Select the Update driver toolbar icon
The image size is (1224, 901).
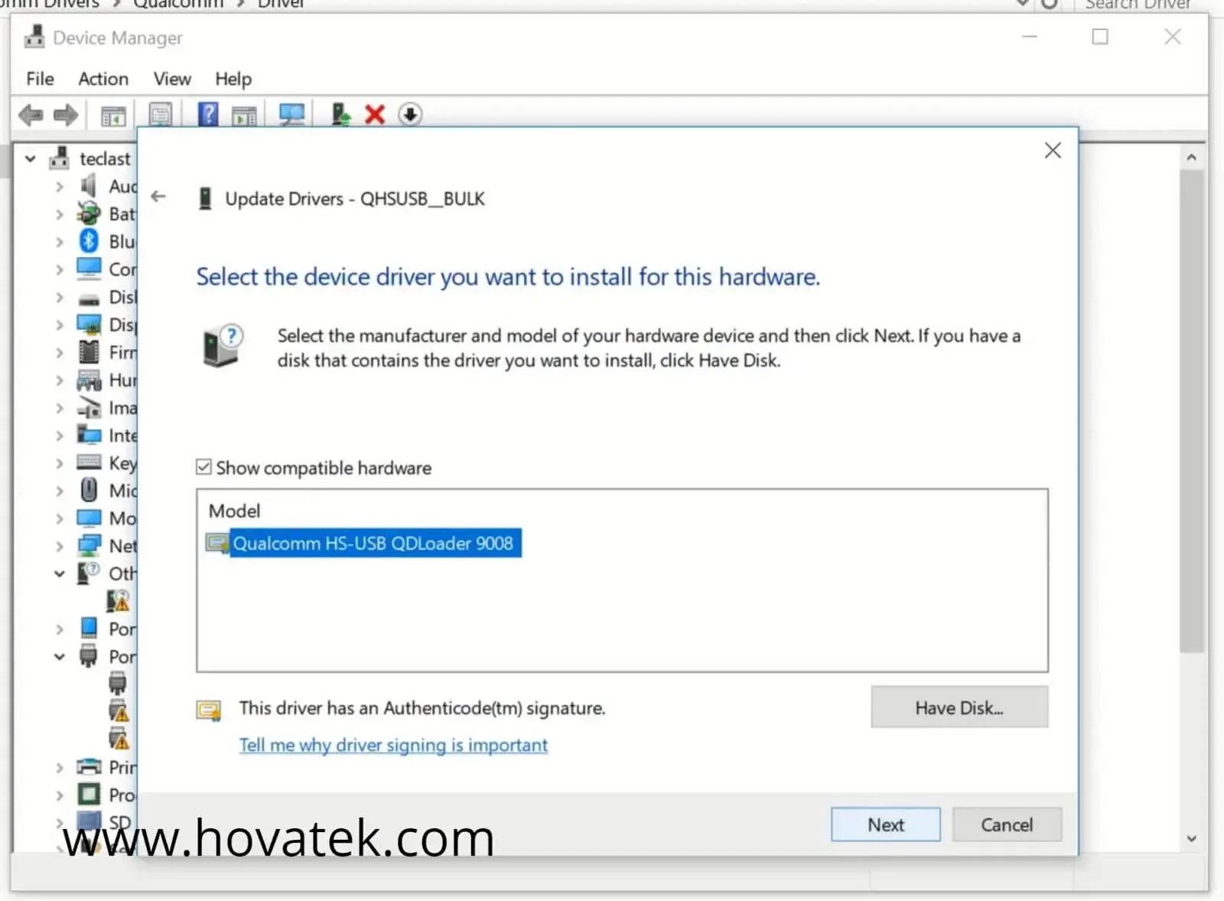coord(339,114)
